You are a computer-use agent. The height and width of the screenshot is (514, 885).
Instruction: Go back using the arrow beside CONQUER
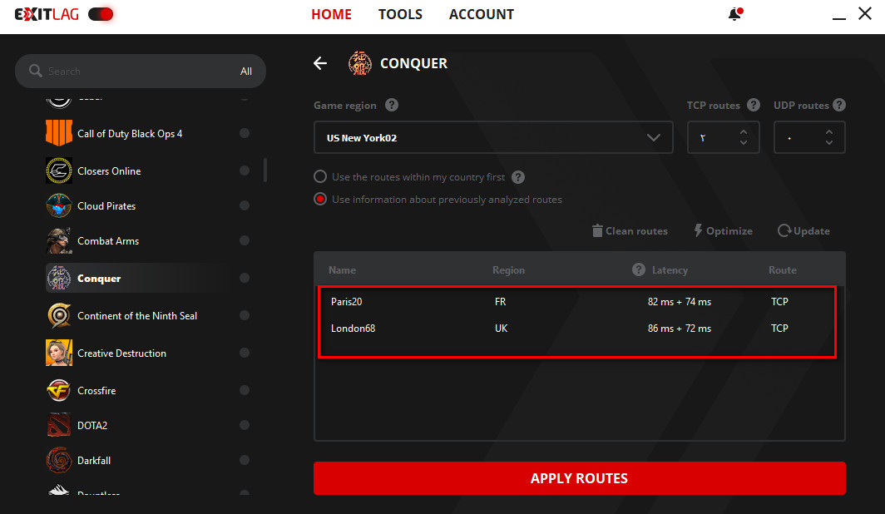(x=320, y=63)
